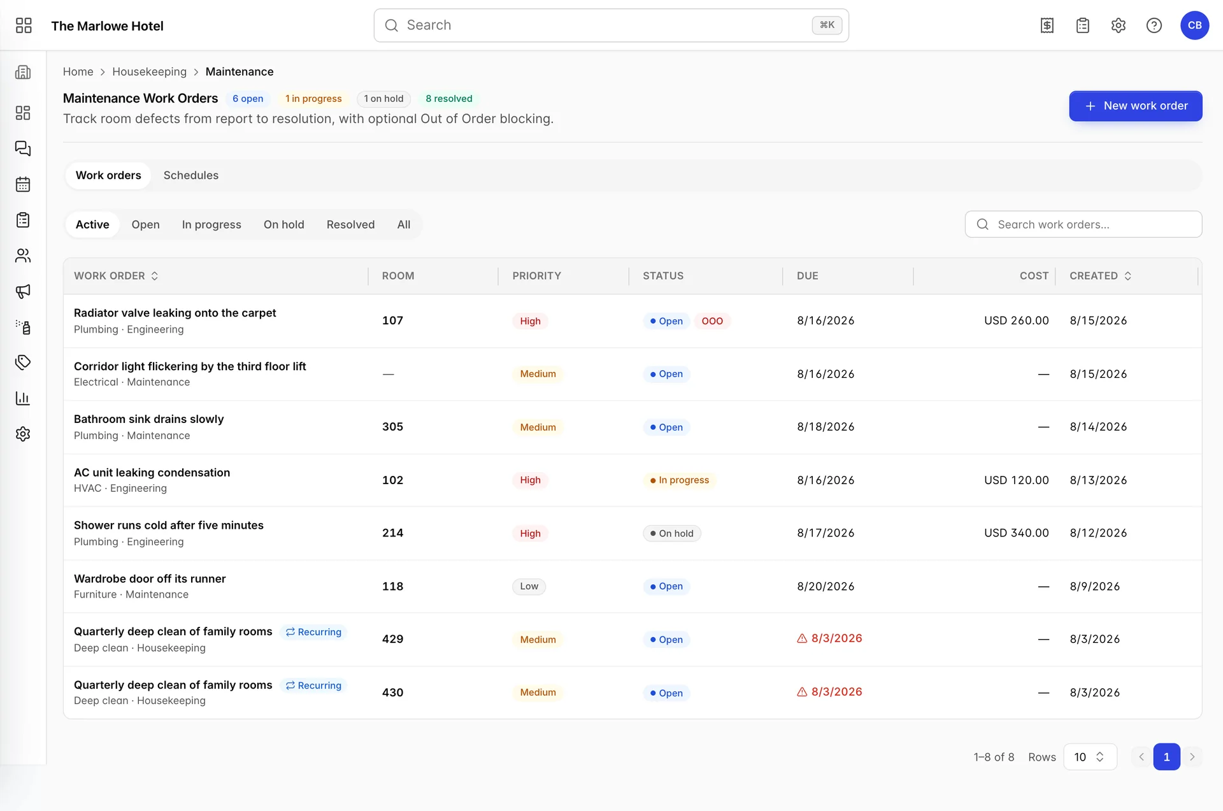Open Shower runs cold after five minutes
1223x811 pixels.
[169, 526]
